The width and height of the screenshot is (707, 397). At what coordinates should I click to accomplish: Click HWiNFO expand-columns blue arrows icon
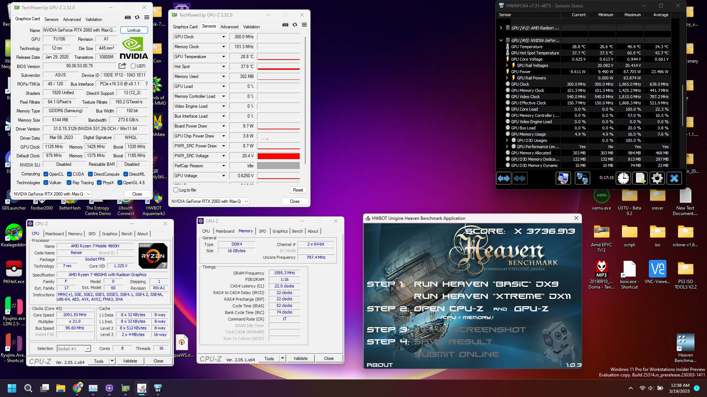[x=504, y=178]
